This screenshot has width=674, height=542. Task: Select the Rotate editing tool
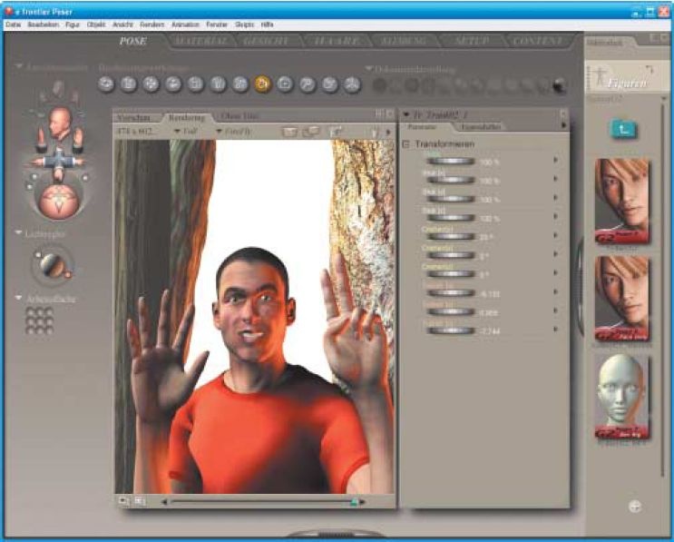(106, 84)
